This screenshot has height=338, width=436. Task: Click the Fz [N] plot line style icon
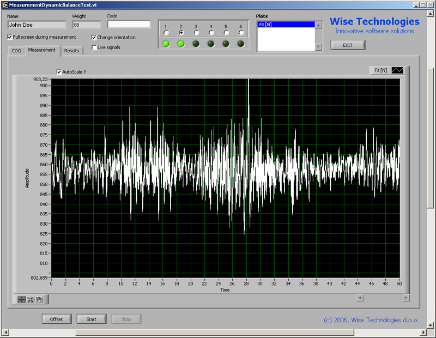[x=397, y=70]
